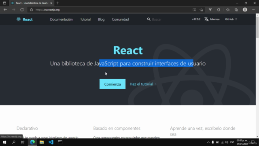Click the Aprende una vez heading
The height and width of the screenshot is (146, 259).
tap(202, 131)
